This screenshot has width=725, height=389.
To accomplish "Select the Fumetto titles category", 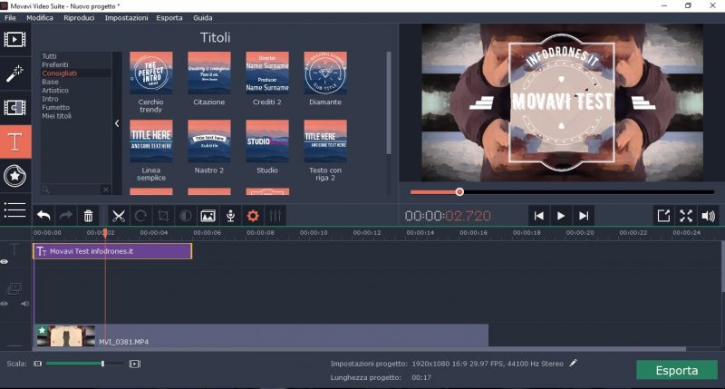I will point(55,107).
